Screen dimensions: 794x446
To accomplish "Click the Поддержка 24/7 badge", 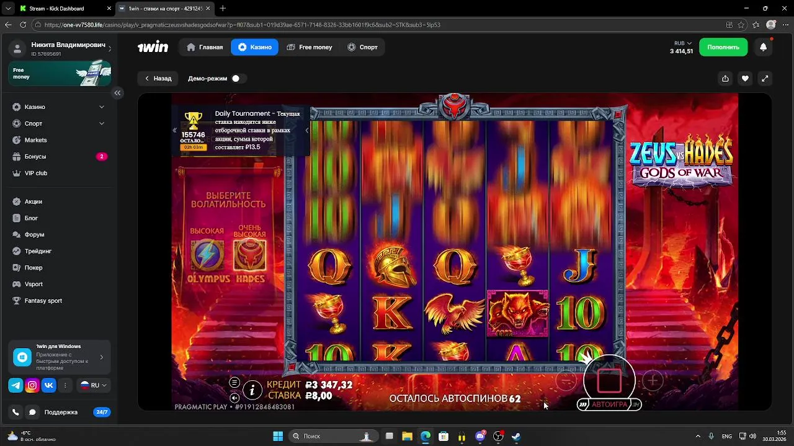I will click(102, 412).
